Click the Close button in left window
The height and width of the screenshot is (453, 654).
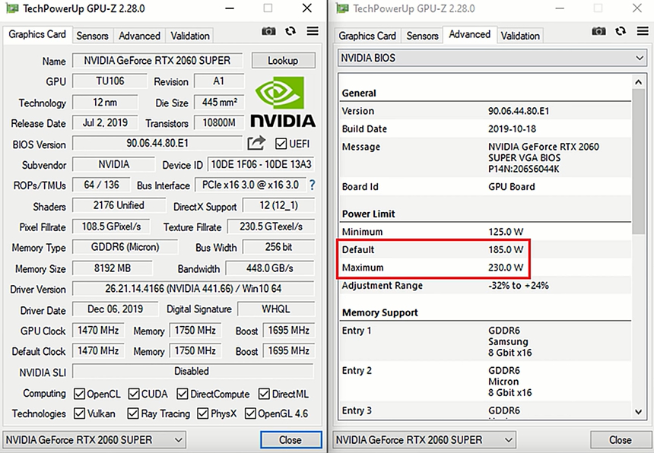coord(290,439)
